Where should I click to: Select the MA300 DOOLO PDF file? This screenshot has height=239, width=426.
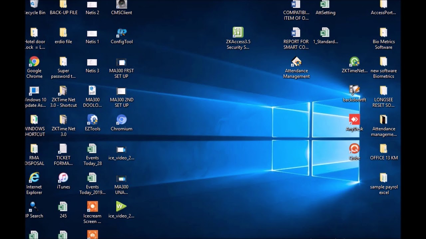click(92, 97)
